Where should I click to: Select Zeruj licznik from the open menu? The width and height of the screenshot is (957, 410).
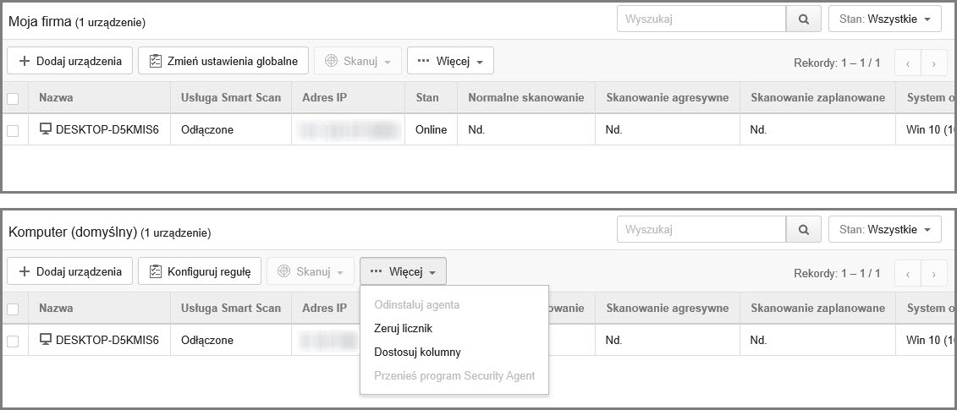click(403, 328)
